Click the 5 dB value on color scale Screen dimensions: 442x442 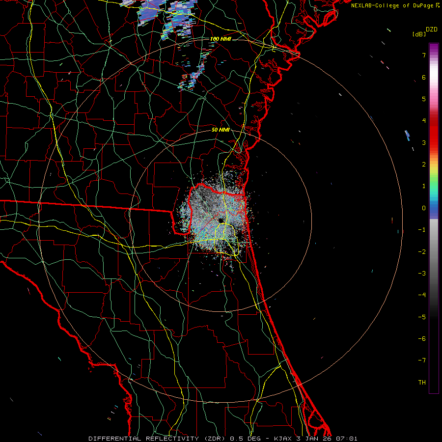tap(424, 99)
